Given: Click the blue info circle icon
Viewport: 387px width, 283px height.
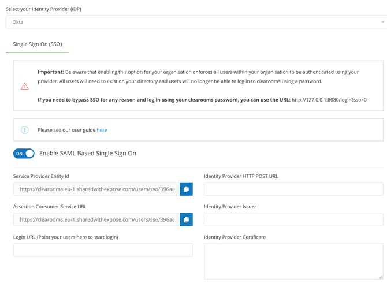Looking at the screenshot, I should point(24,130).
